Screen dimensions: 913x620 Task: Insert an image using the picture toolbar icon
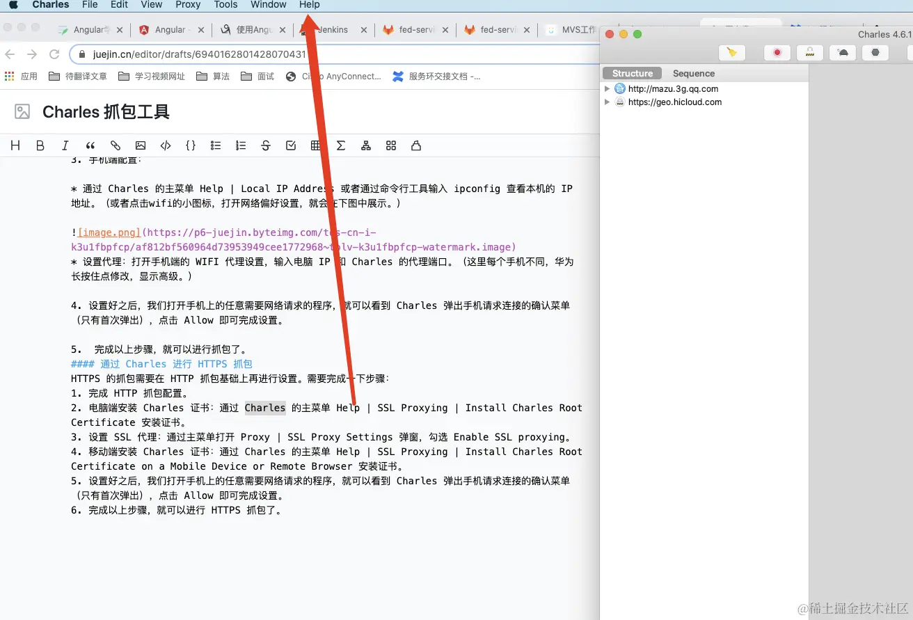coord(141,145)
